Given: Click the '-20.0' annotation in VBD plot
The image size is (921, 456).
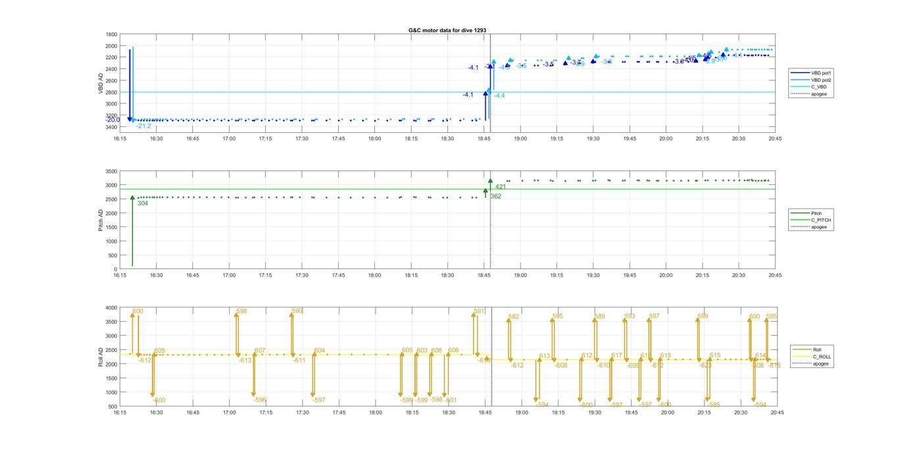Looking at the screenshot, I should 112,120.
